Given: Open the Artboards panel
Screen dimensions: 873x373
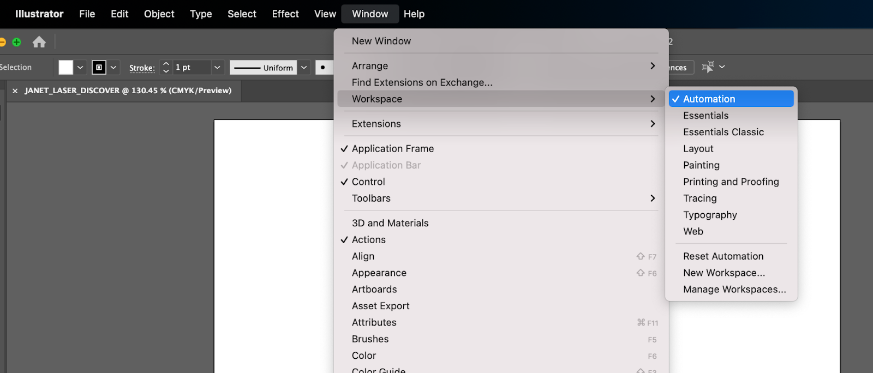Looking at the screenshot, I should (501, 289).
